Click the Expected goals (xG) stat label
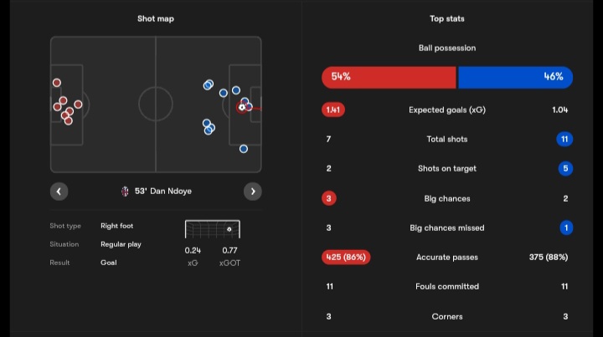The image size is (603, 337). (447, 110)
